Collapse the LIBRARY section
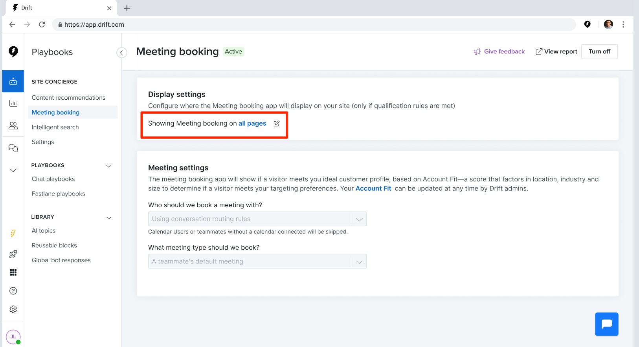 109,218
